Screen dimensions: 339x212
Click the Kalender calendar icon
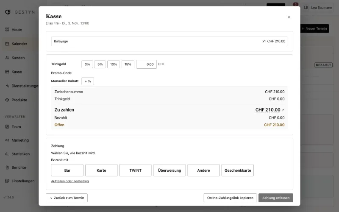point(7,44)
